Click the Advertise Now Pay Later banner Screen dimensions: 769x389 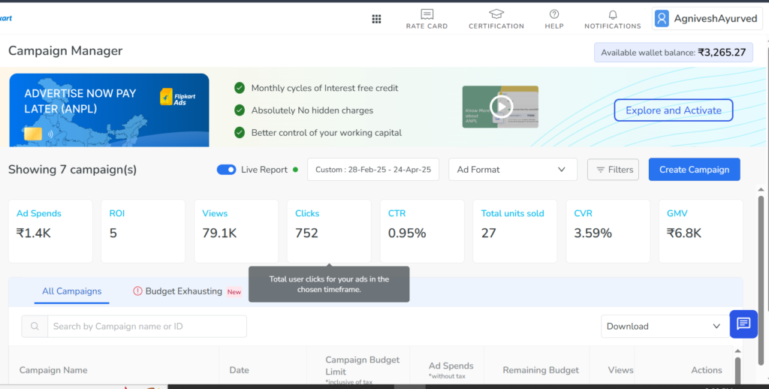(109, 110)
